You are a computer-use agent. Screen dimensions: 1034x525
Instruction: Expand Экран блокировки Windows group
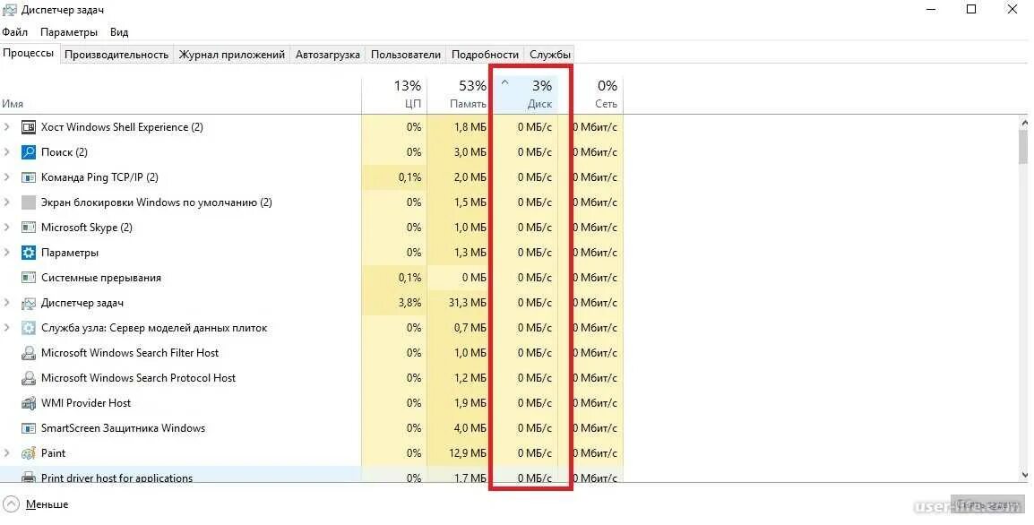coord(7,202)
